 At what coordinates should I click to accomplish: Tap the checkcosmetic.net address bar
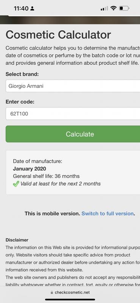(70, 292)
